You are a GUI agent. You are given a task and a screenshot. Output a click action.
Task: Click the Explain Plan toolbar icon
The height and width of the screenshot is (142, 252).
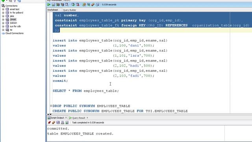click(58, 5)
